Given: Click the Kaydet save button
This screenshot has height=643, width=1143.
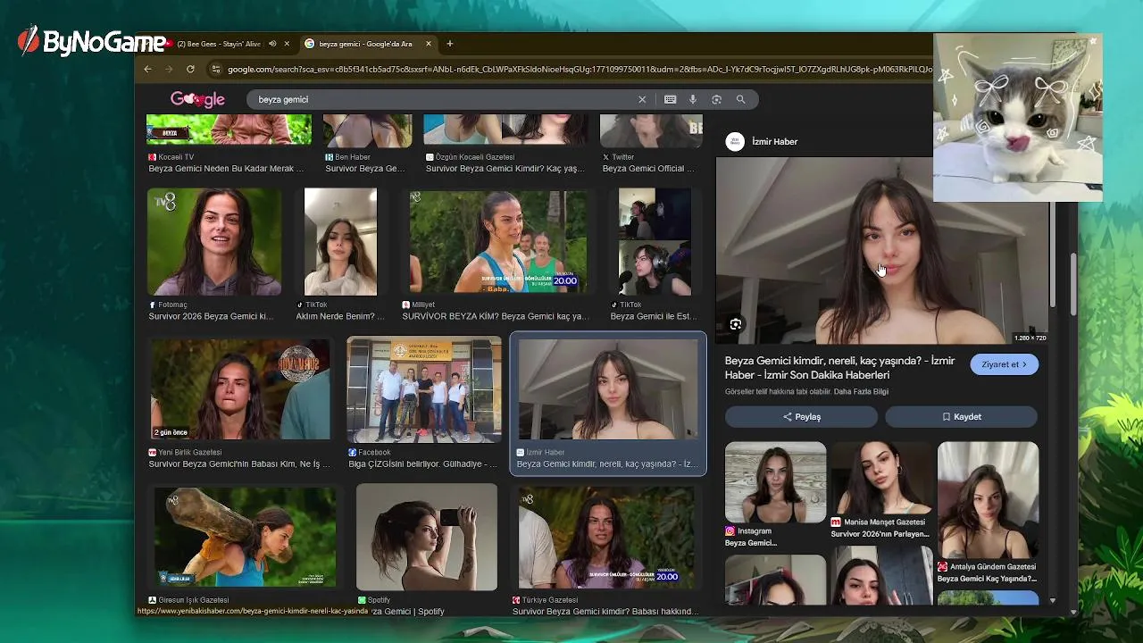Looking at the screenshot, I should tap(961, 416).
